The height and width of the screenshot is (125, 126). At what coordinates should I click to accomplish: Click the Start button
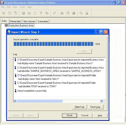pos(84,51)
